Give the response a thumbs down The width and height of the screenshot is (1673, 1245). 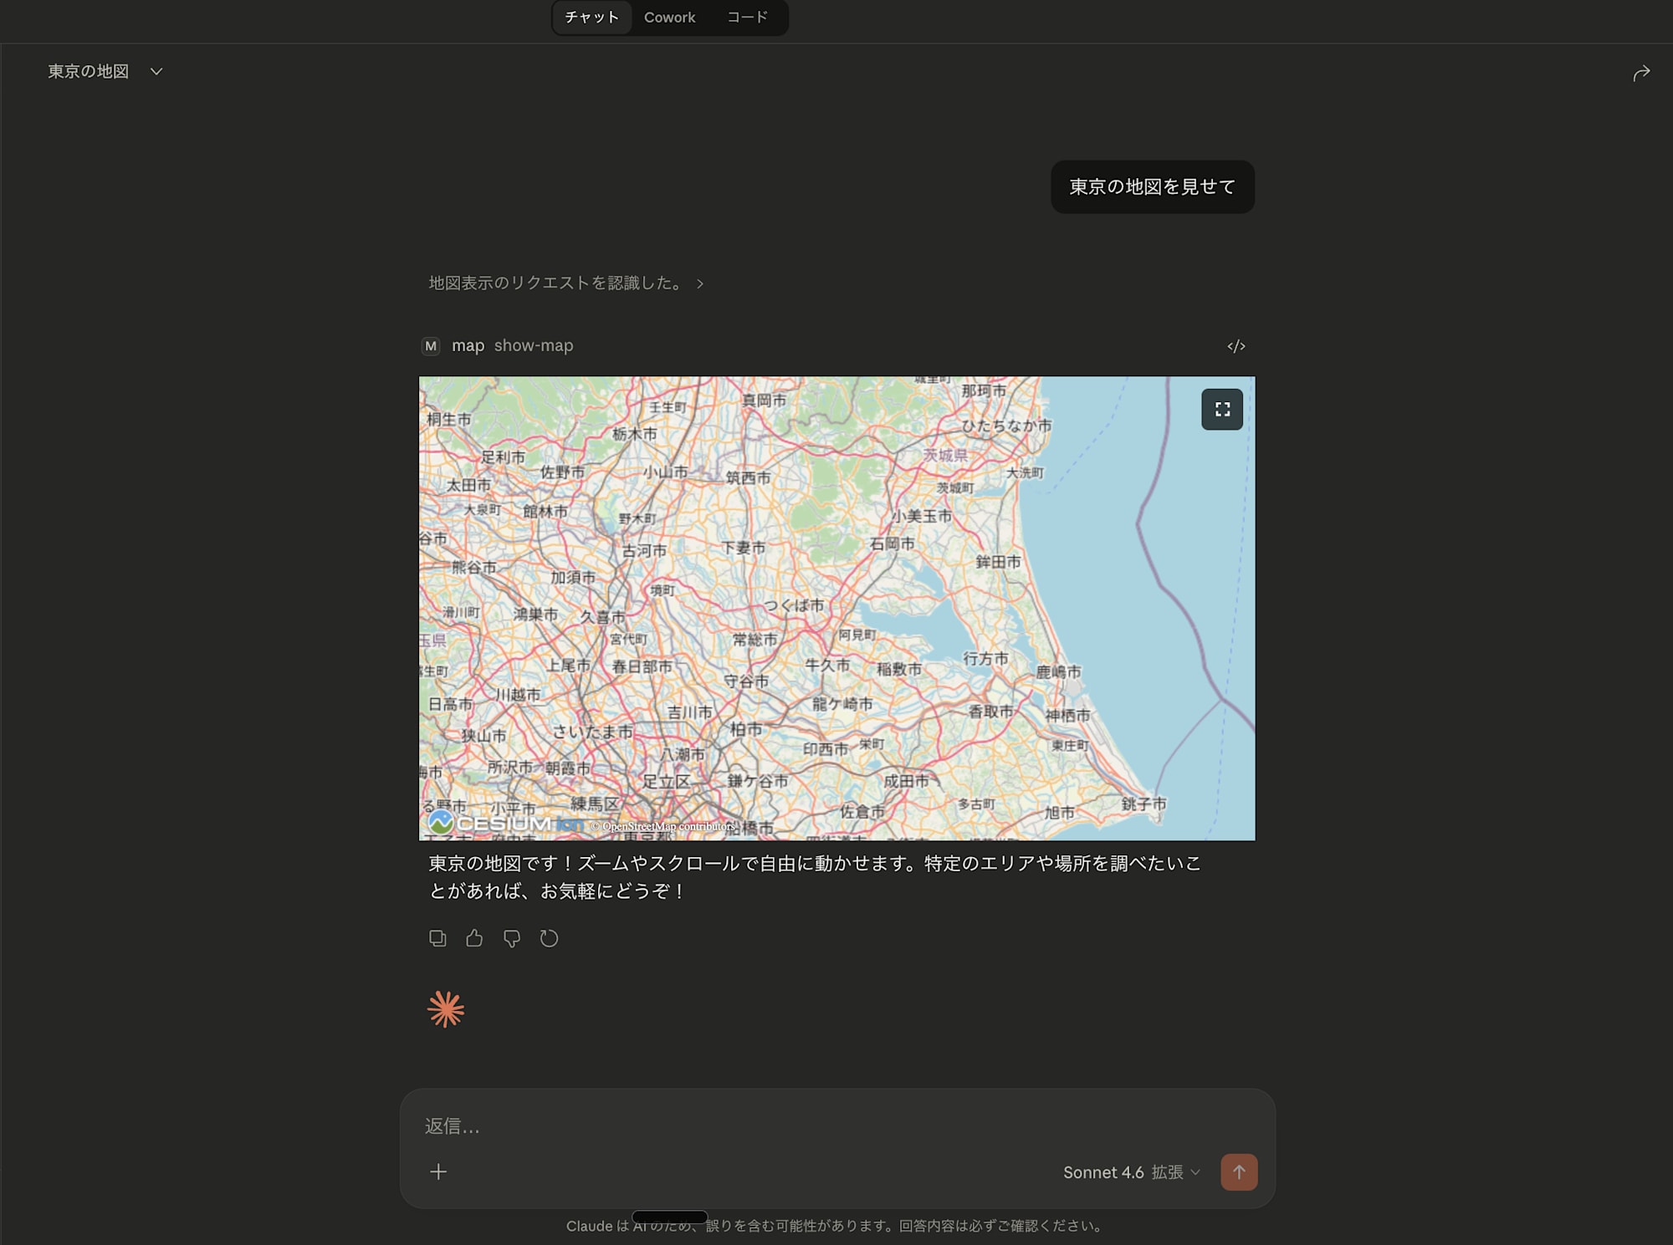tap(512, 938)
